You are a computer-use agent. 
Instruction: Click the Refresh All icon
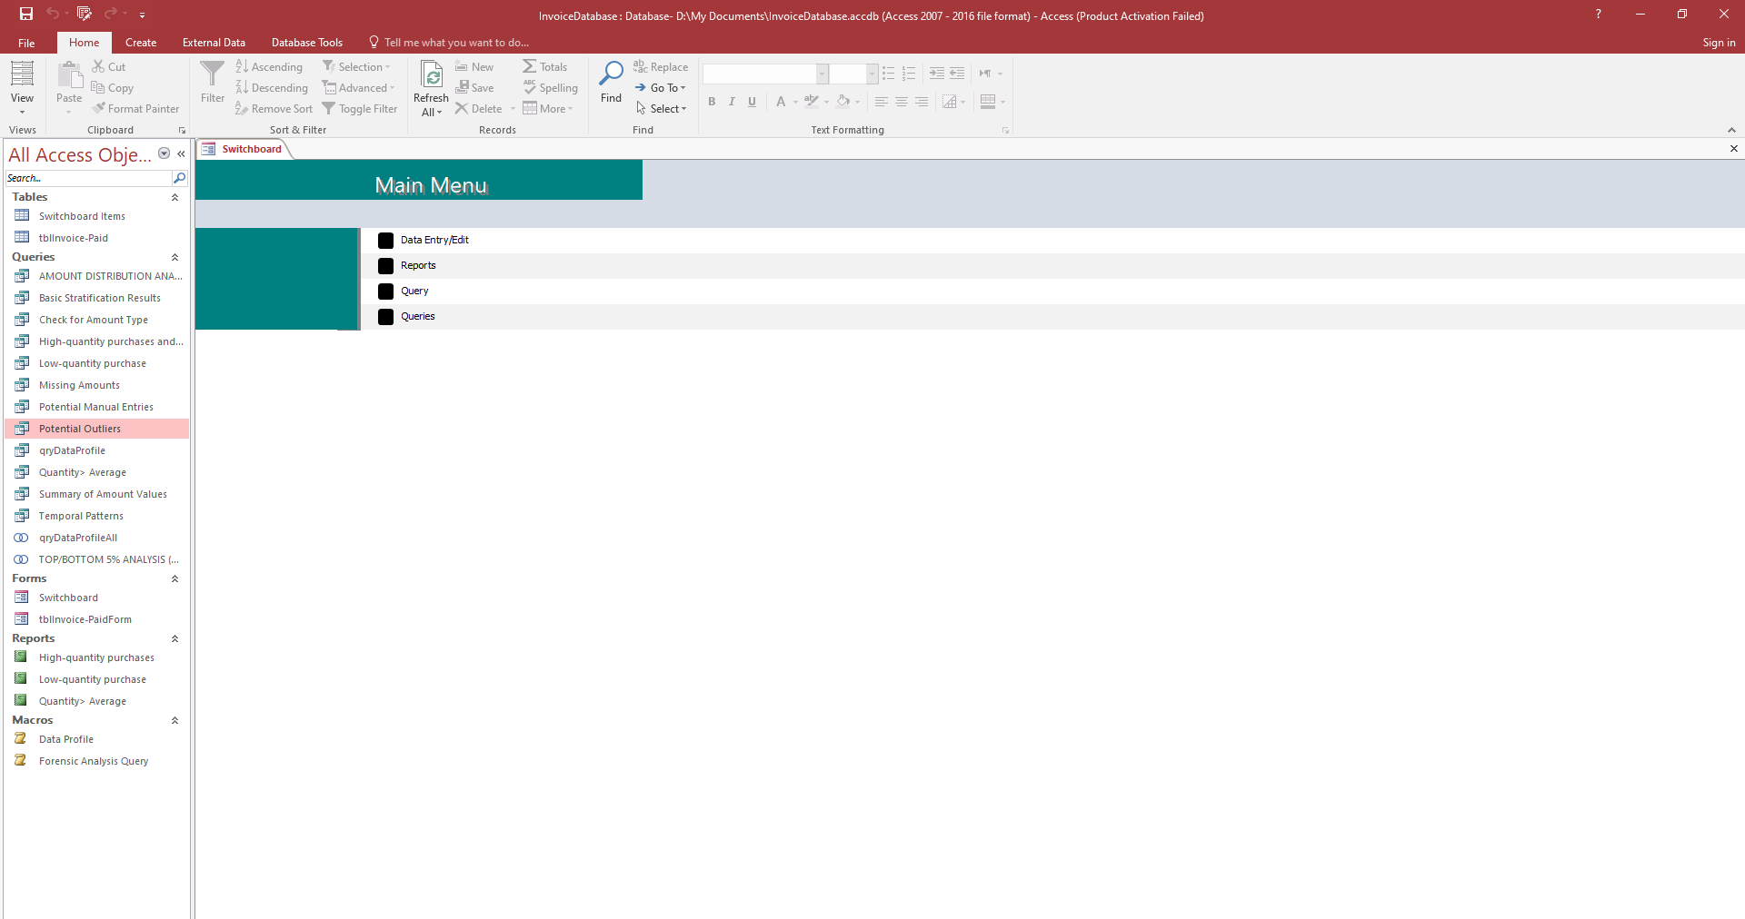coord(432,74)
